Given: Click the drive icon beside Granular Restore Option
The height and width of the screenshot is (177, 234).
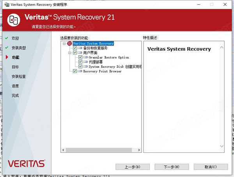Looking at the screenshot, I should [x=85, y=57].
